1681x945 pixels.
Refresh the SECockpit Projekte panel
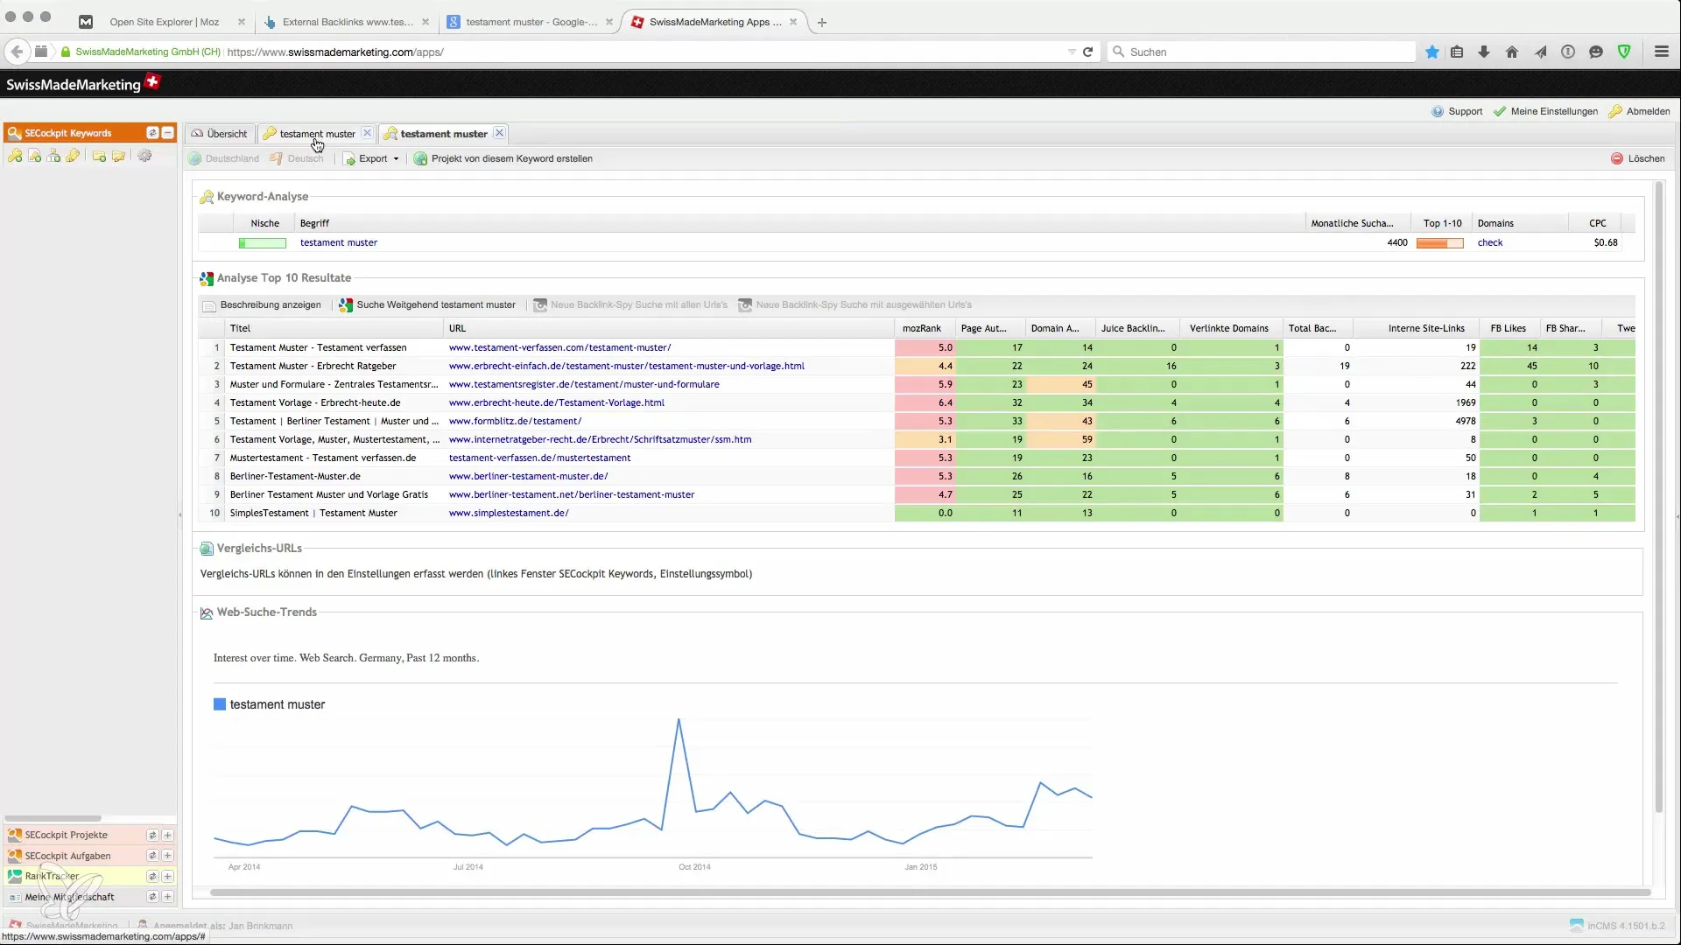152,835
